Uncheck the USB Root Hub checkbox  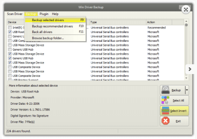pos(10,32)
